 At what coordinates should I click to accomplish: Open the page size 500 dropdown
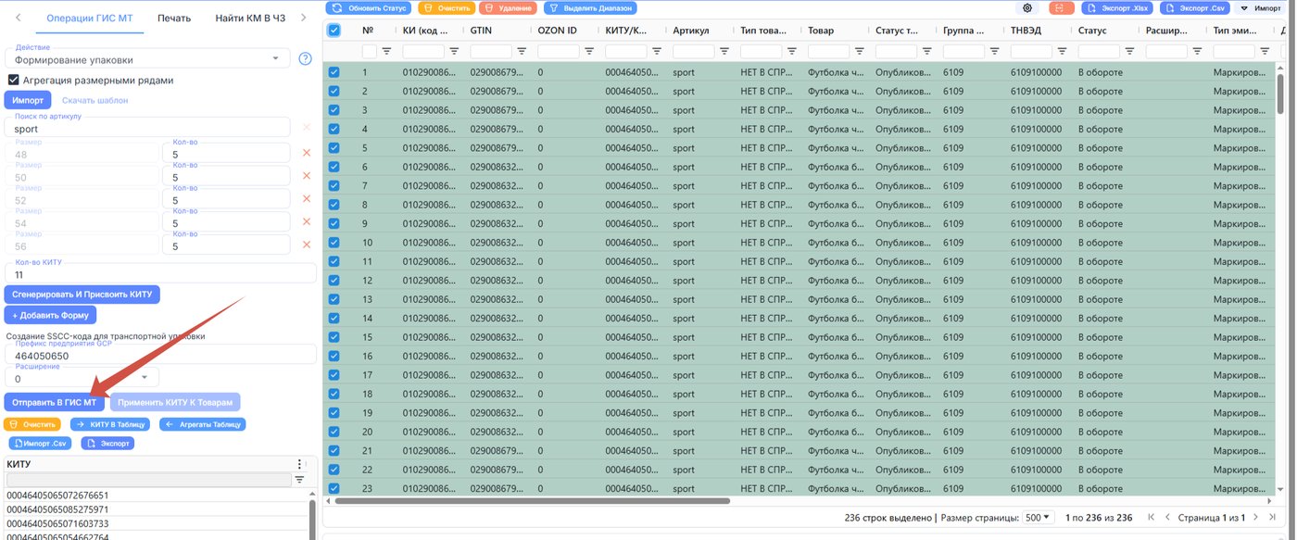point(1039,518)
